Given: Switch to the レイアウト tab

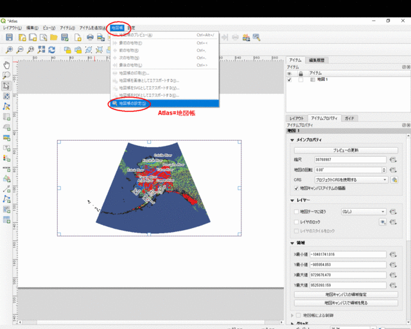Looking at the screenshot, I should click(297, 118).
